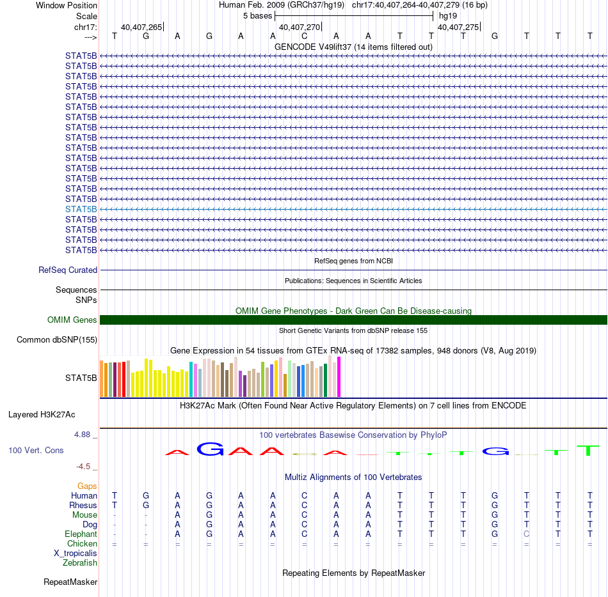This screenshot has height=597, width=608.
Task: Click the '5 bases' scale bar label
Action: pos(257,16)
